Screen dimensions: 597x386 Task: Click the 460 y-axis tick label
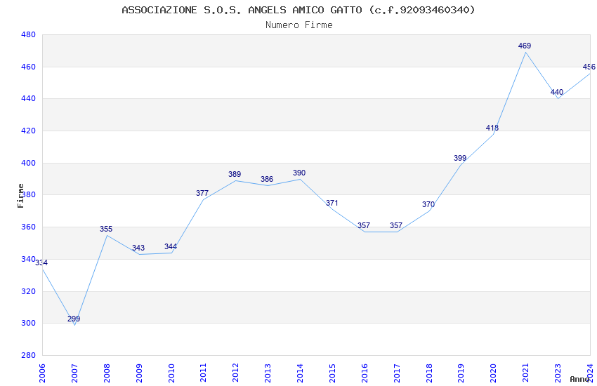pos(28,67)
